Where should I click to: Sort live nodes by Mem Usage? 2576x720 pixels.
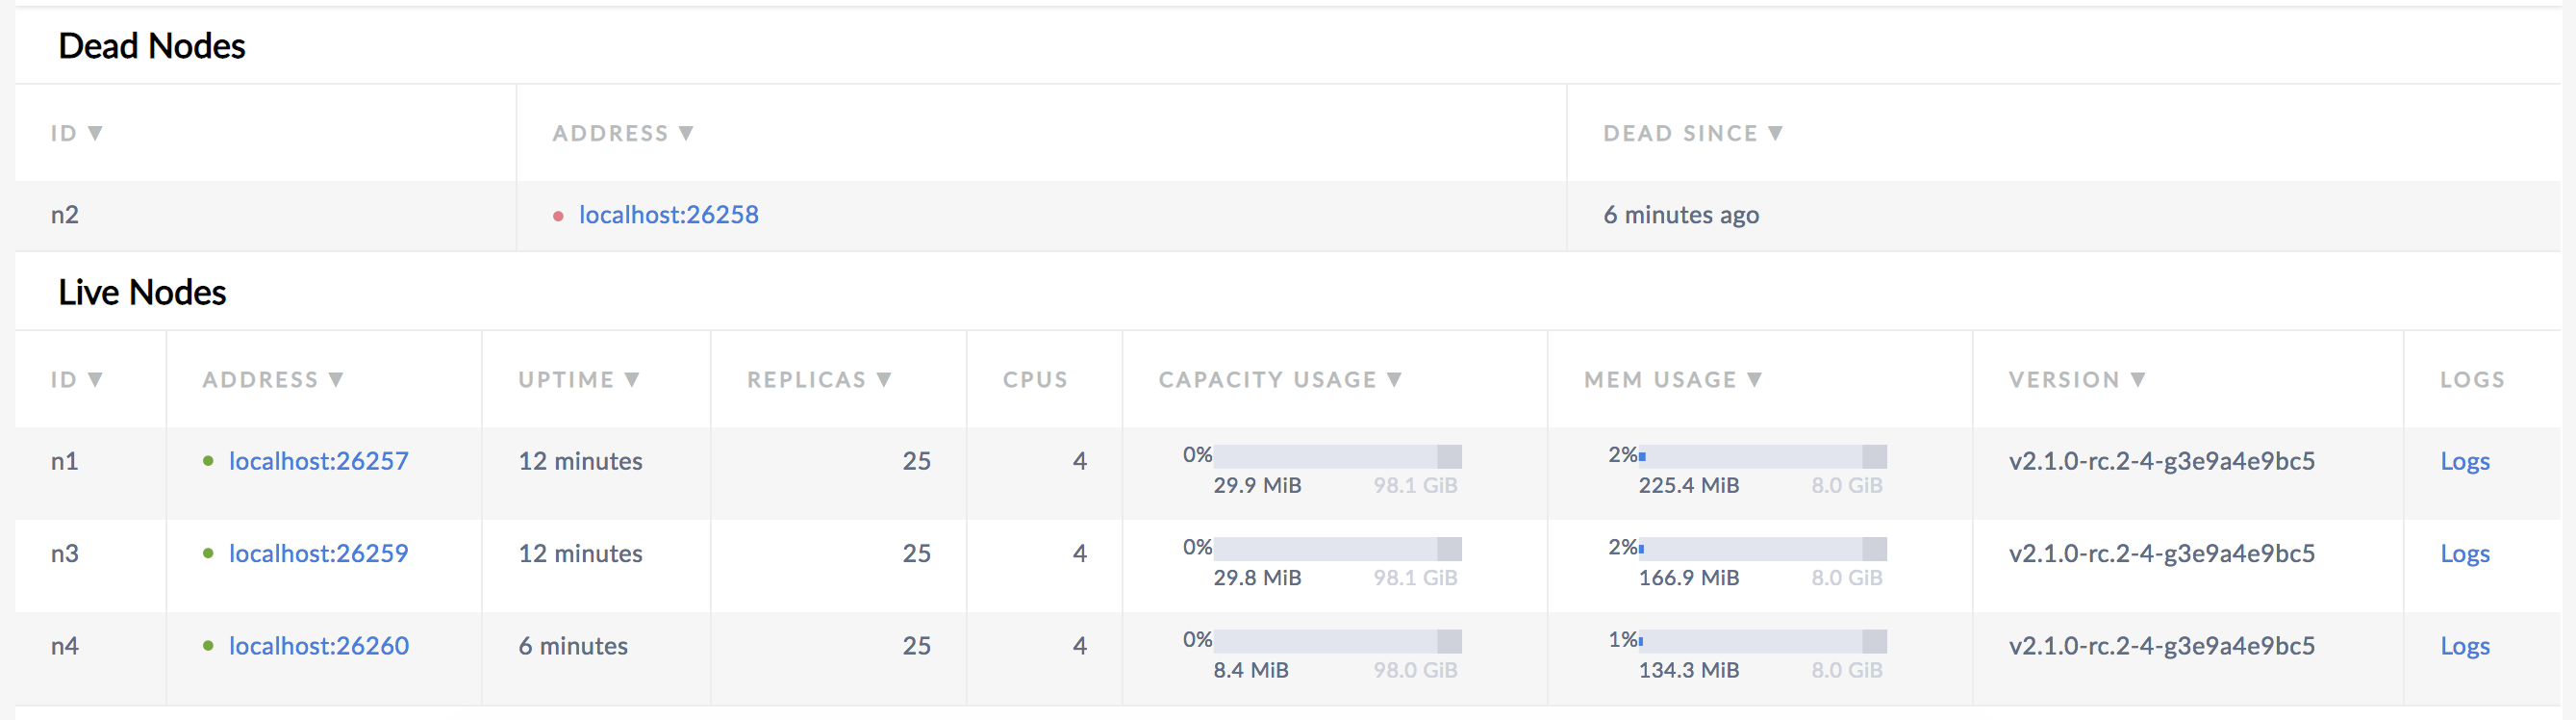point(1672,380)
